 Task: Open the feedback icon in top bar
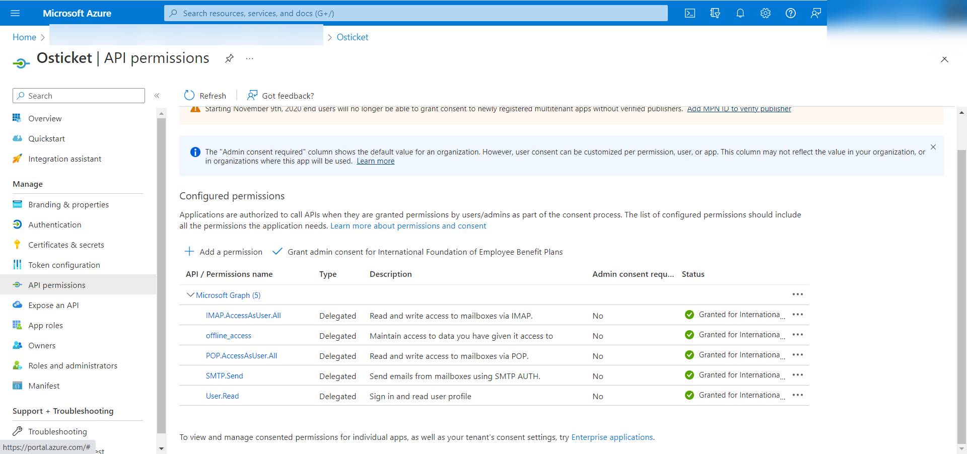pyautogui.click(x=816, y=13)
